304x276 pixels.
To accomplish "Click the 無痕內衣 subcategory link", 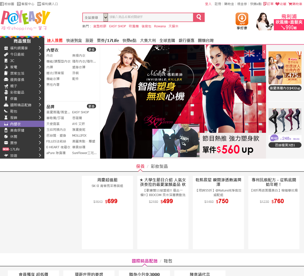I will (79, 56).
